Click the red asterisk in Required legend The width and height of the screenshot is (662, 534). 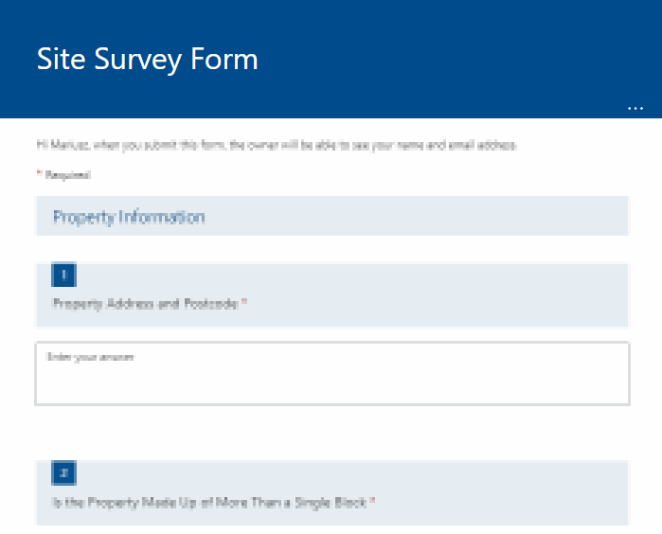point(39,173)
